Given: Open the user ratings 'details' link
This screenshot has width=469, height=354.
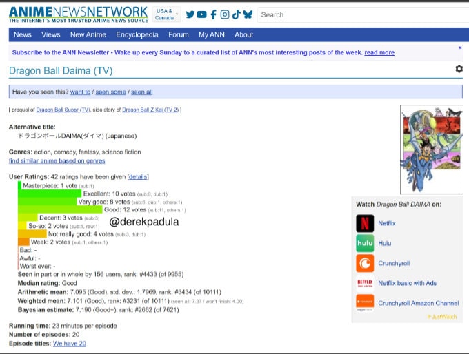Looking at the screenshot, I should pyautogui.click(x=138, y=177).
